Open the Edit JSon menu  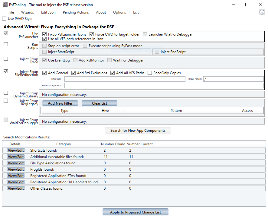click(x=48, y=12)
